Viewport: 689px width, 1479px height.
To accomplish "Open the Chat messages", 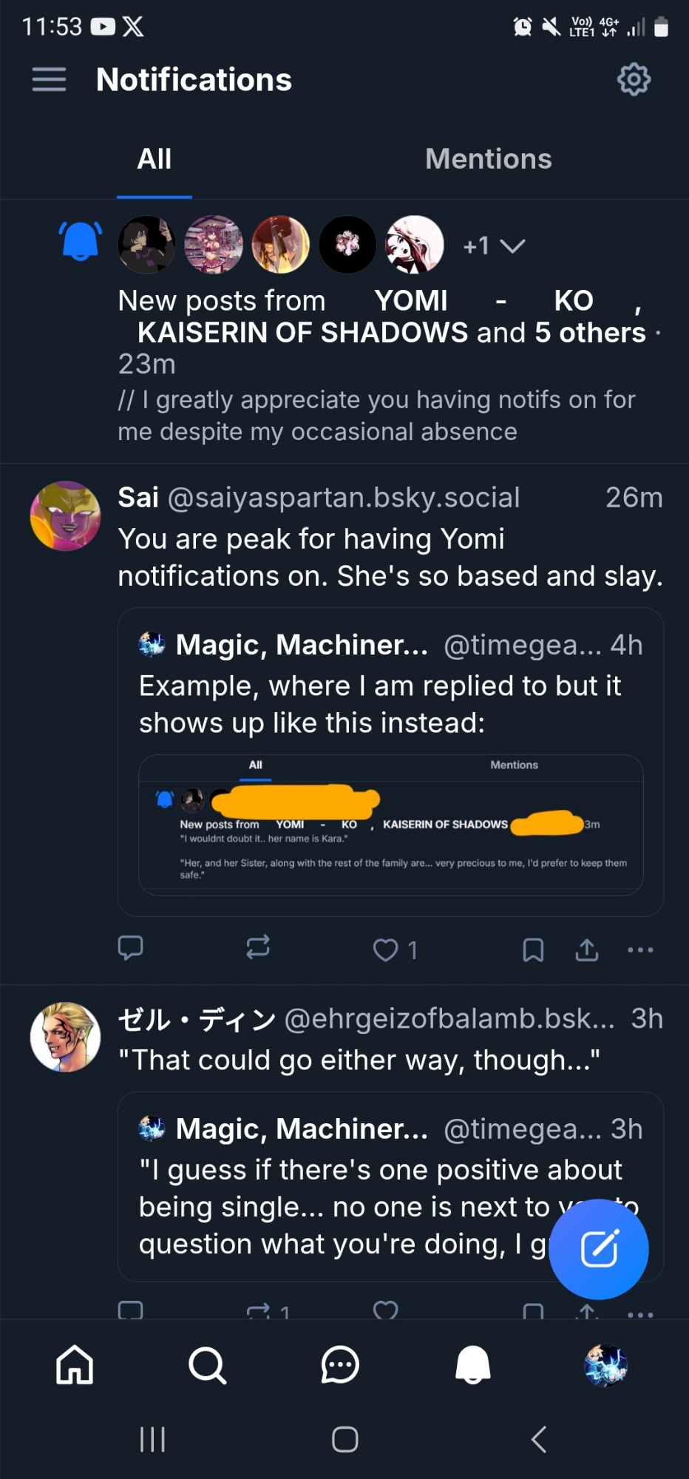I will (x=340, y=1364).
